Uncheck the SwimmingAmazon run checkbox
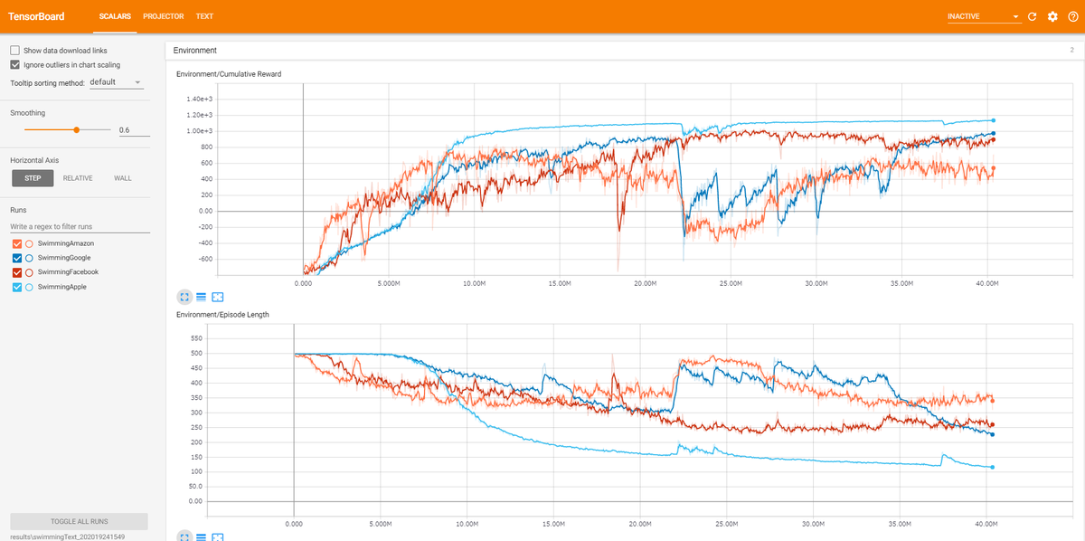This screenshot has width=1085, height=541. click(15, 243)
